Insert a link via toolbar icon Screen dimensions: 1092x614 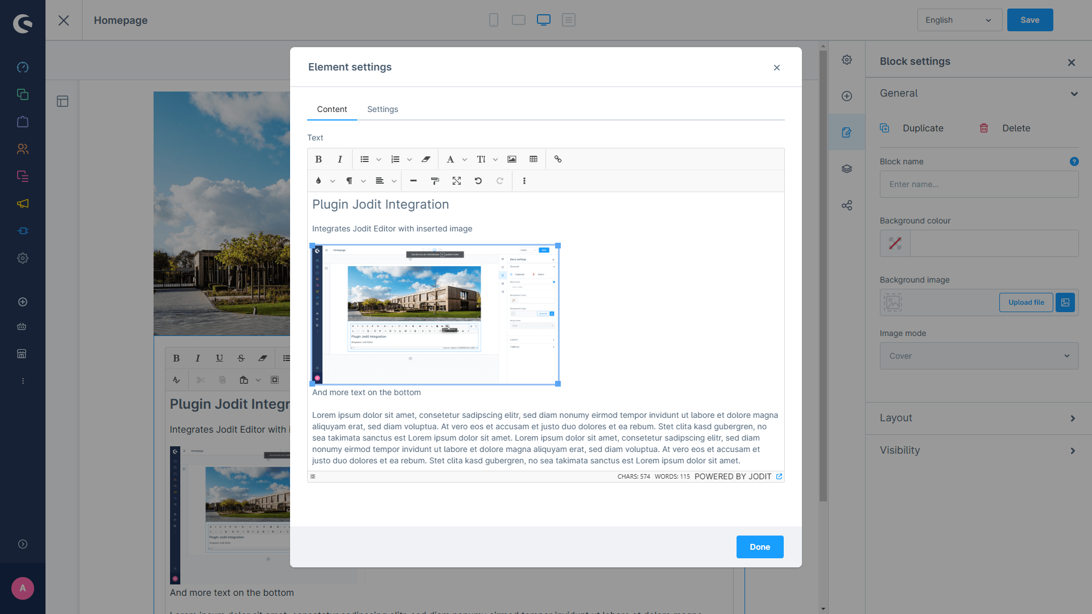(558, 159)
